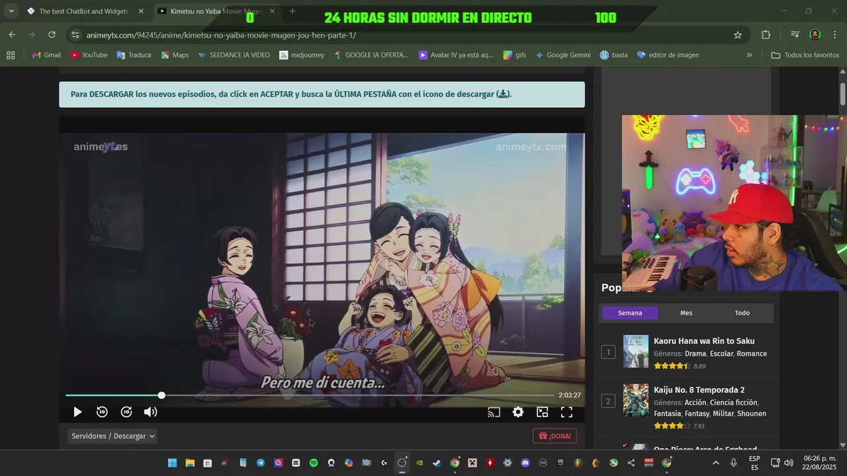Select the Semana popular tab
847x476 pixels.
(630, 313)
